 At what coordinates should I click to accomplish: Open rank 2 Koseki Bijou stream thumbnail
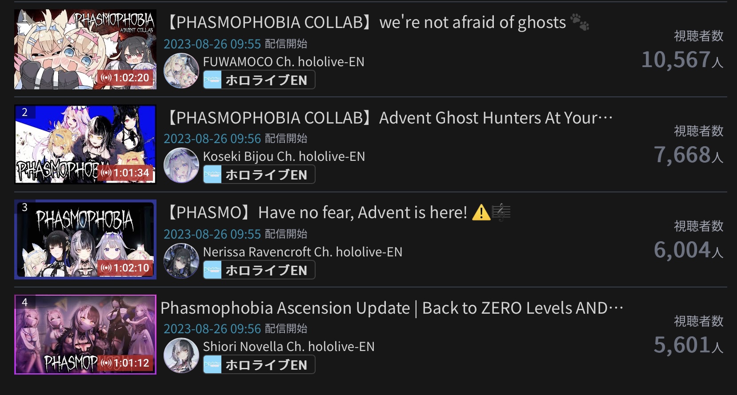pyautogui.click(x=85, y=144)
